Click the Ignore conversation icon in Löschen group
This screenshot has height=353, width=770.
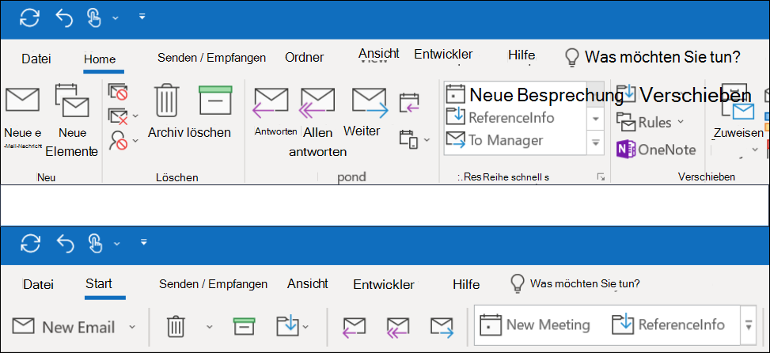(x=118, y=91)
